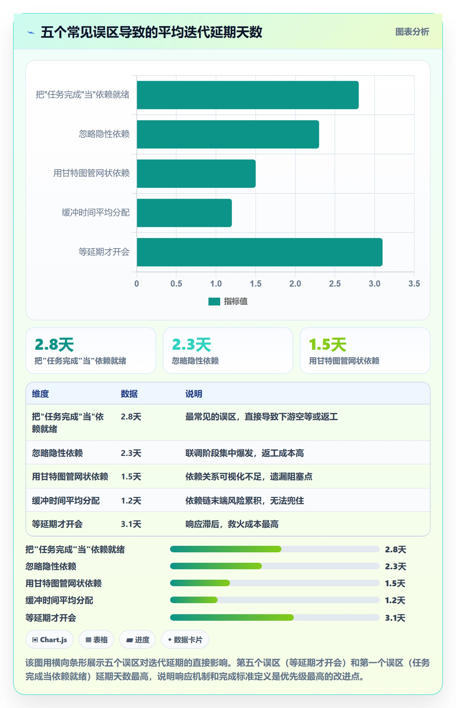Click the 1.2天 progress bar
The image size is (456, 708).
pos(275,600)
